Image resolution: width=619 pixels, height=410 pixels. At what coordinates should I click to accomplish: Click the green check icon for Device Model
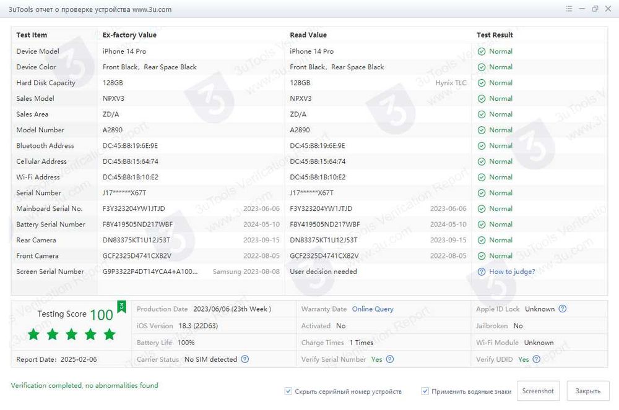pos(482,51)
